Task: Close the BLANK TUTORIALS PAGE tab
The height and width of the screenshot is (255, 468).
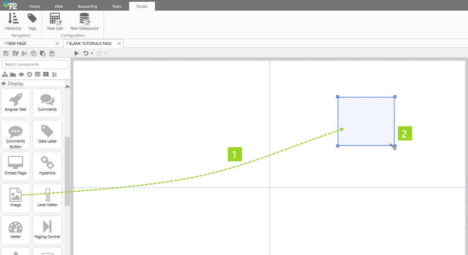Action: tap(119, 44)
